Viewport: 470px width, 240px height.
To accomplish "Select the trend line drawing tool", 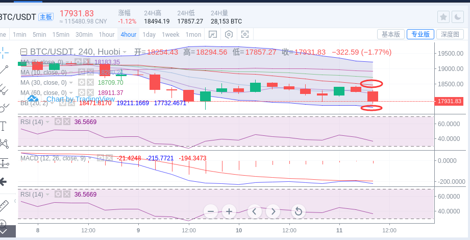I will point(4,70).
